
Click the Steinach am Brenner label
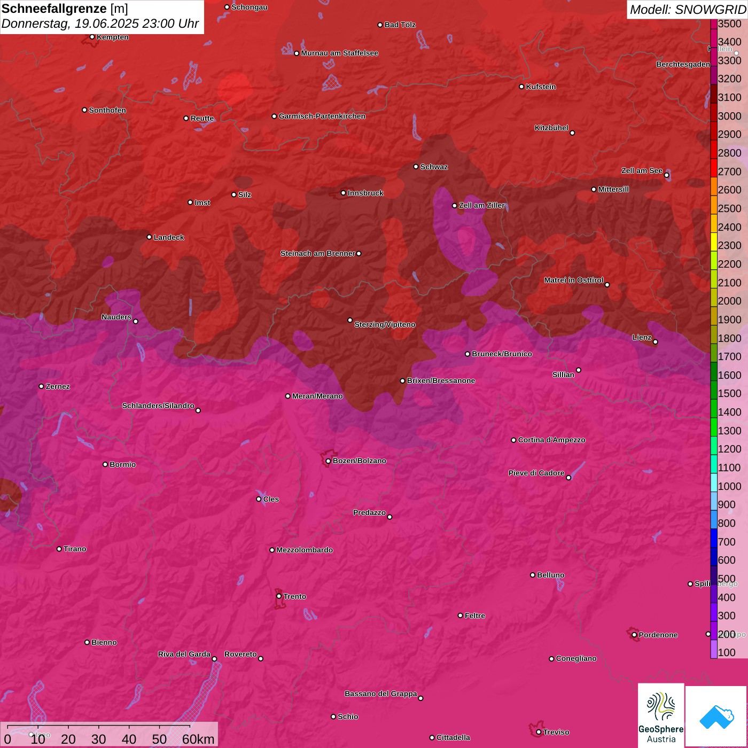tap(317, 253)
